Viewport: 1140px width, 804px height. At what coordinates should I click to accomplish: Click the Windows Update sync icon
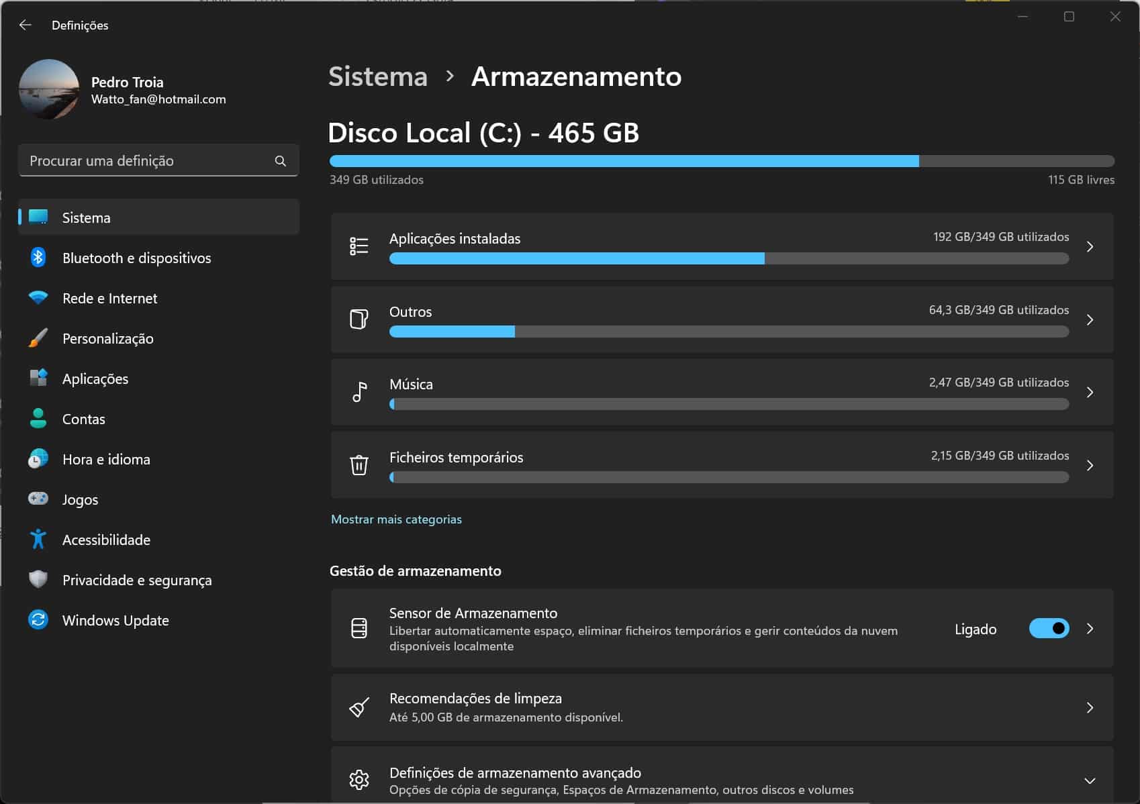click(x=38, y=620)
